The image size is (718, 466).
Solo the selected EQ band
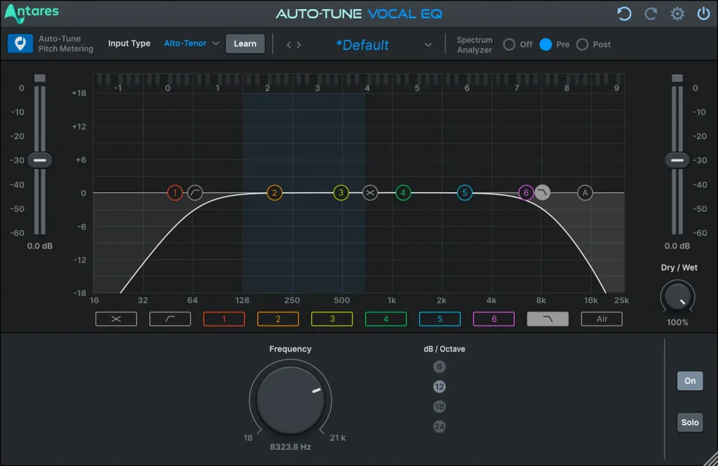pyautogui.click(x=689, y=422)
